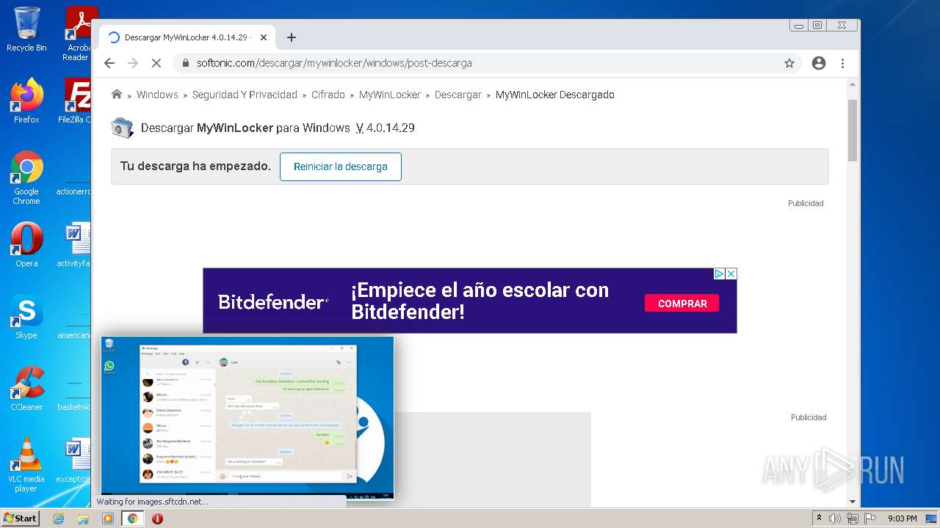Open Skype desktop shortcut
Viewport: 940px width, 528px height.
(x=26, y=317)
